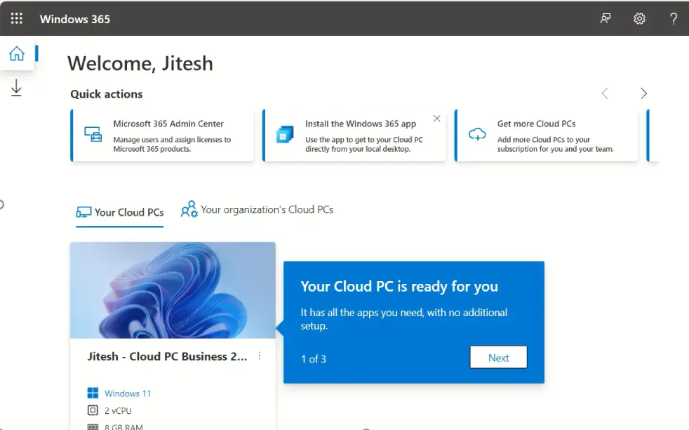Select the Your Cloud PCs tab
Image resolution: width=689 pixels, height=430 pixels.
119,213
